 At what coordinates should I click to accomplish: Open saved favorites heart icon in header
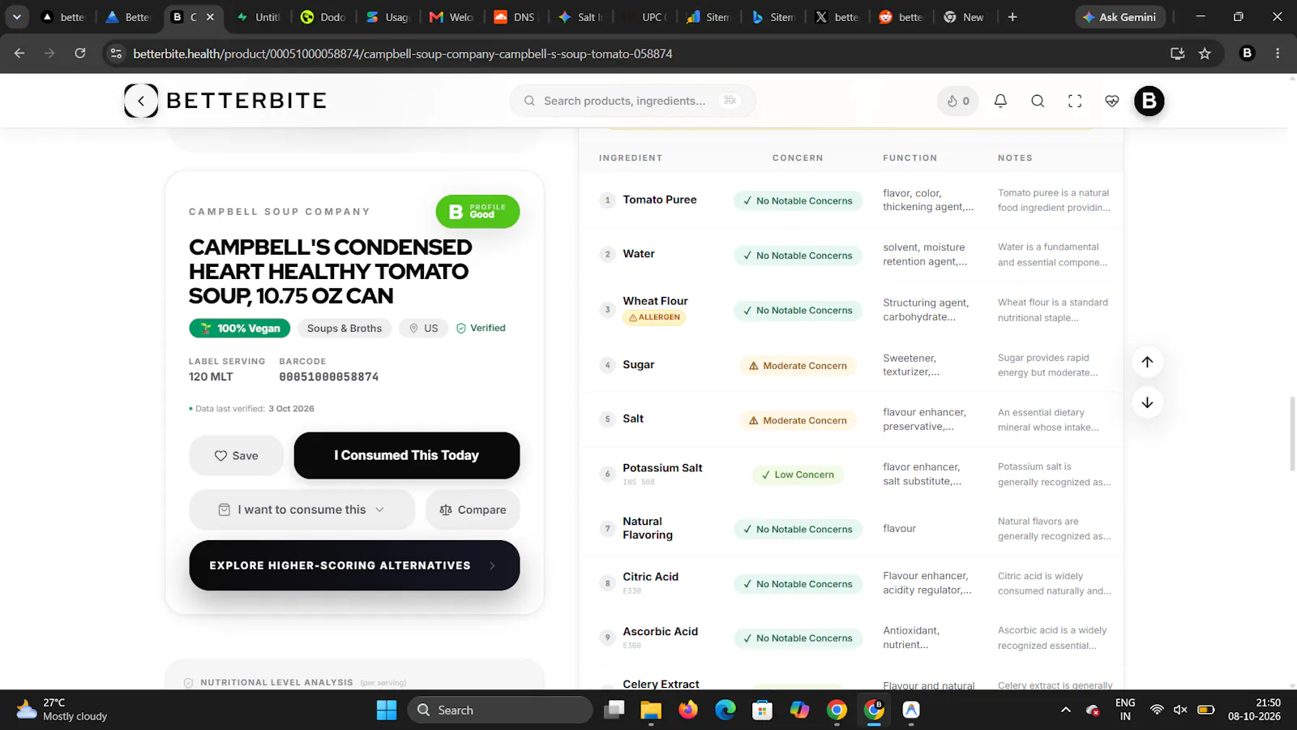(1112, 101)
